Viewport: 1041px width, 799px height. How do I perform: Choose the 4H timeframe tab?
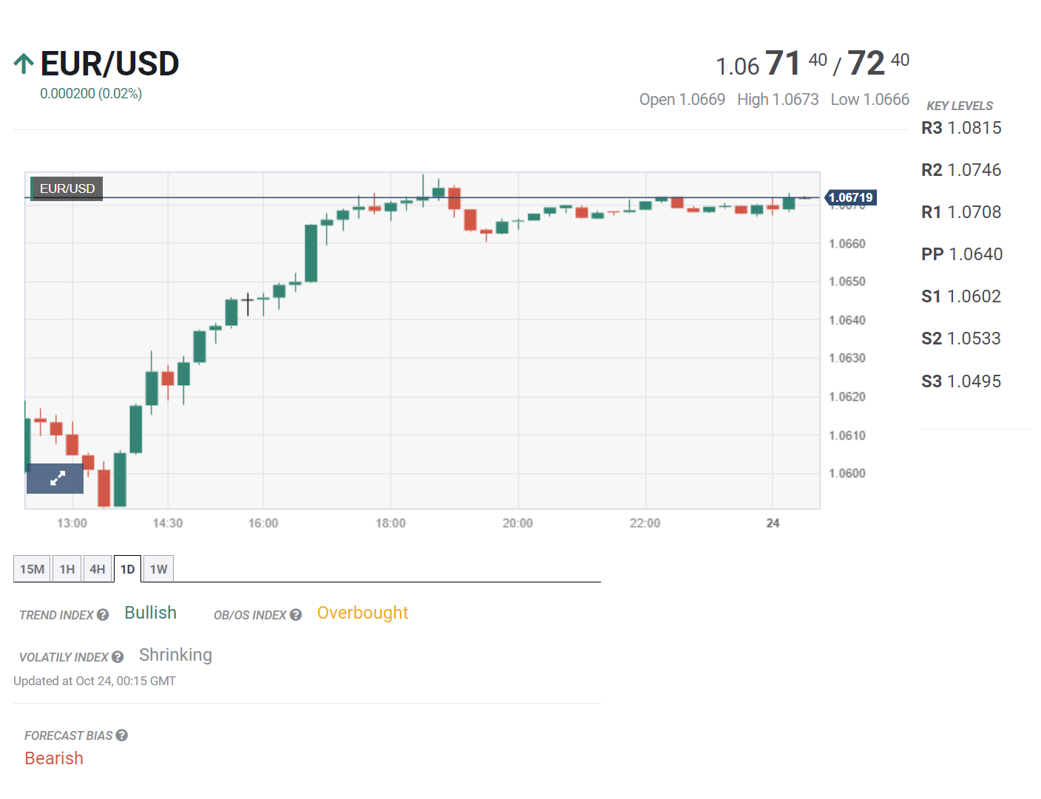[98, 569]
